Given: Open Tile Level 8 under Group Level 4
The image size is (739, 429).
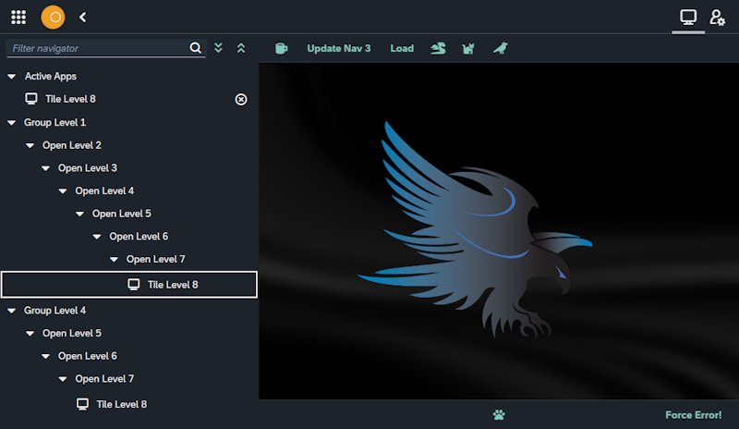Looking at the screenshot, I should 122,404.
